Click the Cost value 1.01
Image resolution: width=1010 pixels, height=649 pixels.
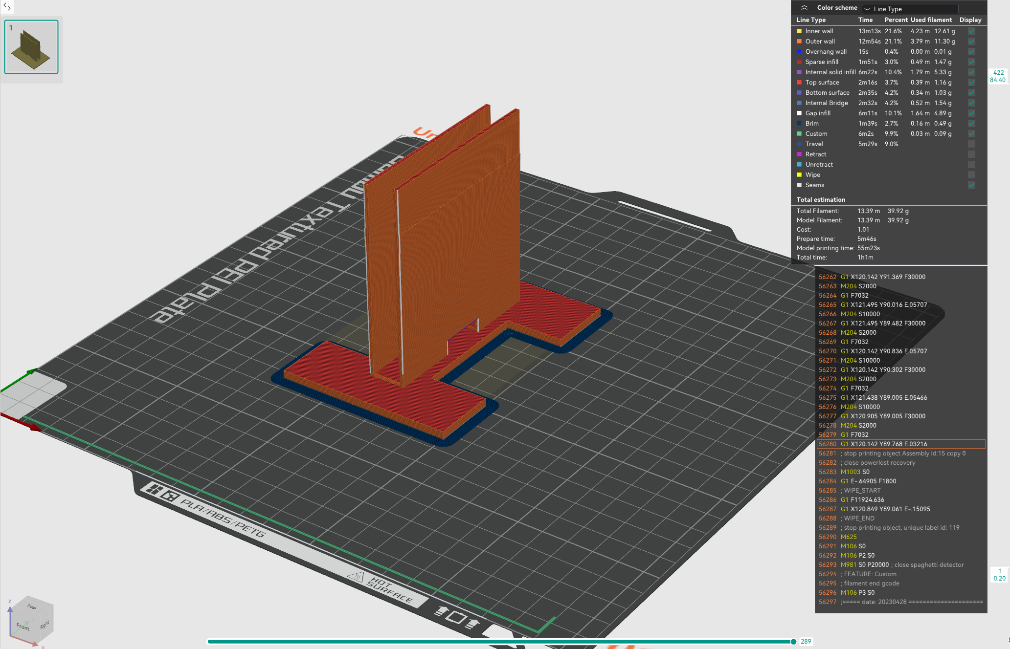tap(863, 230)
